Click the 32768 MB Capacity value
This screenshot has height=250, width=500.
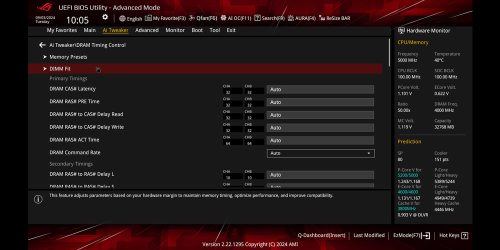(x=444, y=127)
